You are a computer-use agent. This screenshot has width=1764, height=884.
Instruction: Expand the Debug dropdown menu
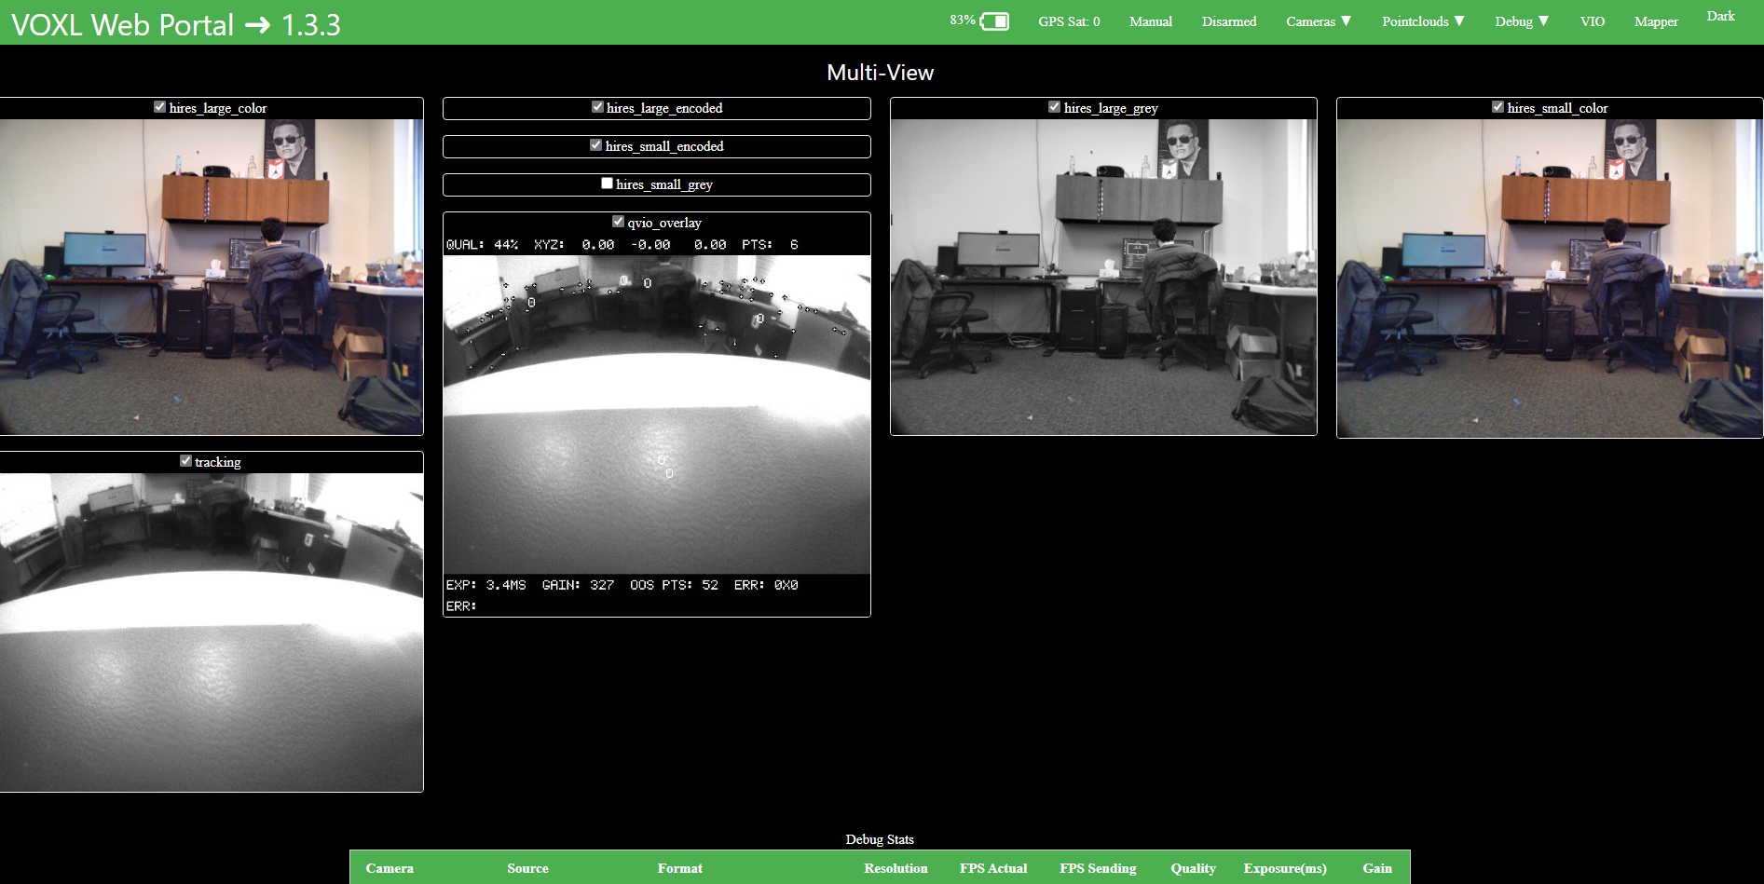click(x=1521, y=21)
